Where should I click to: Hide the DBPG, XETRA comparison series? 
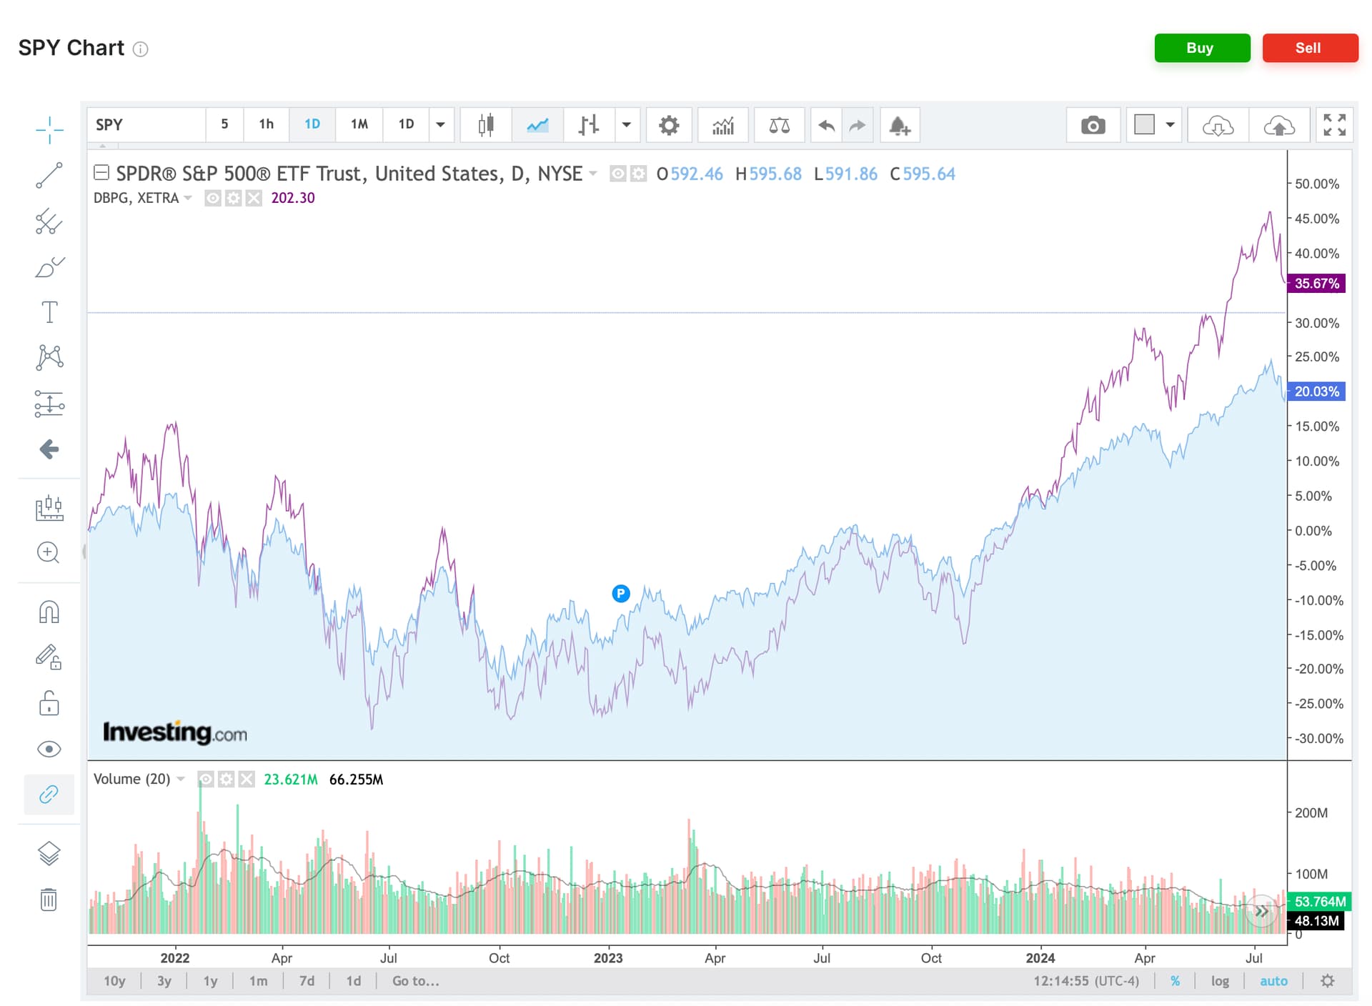click(x=213, y=198)
